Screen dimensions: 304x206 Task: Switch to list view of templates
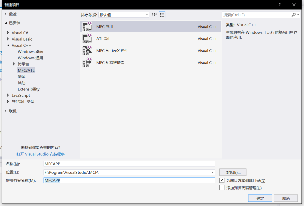click(x=162, y=15)
